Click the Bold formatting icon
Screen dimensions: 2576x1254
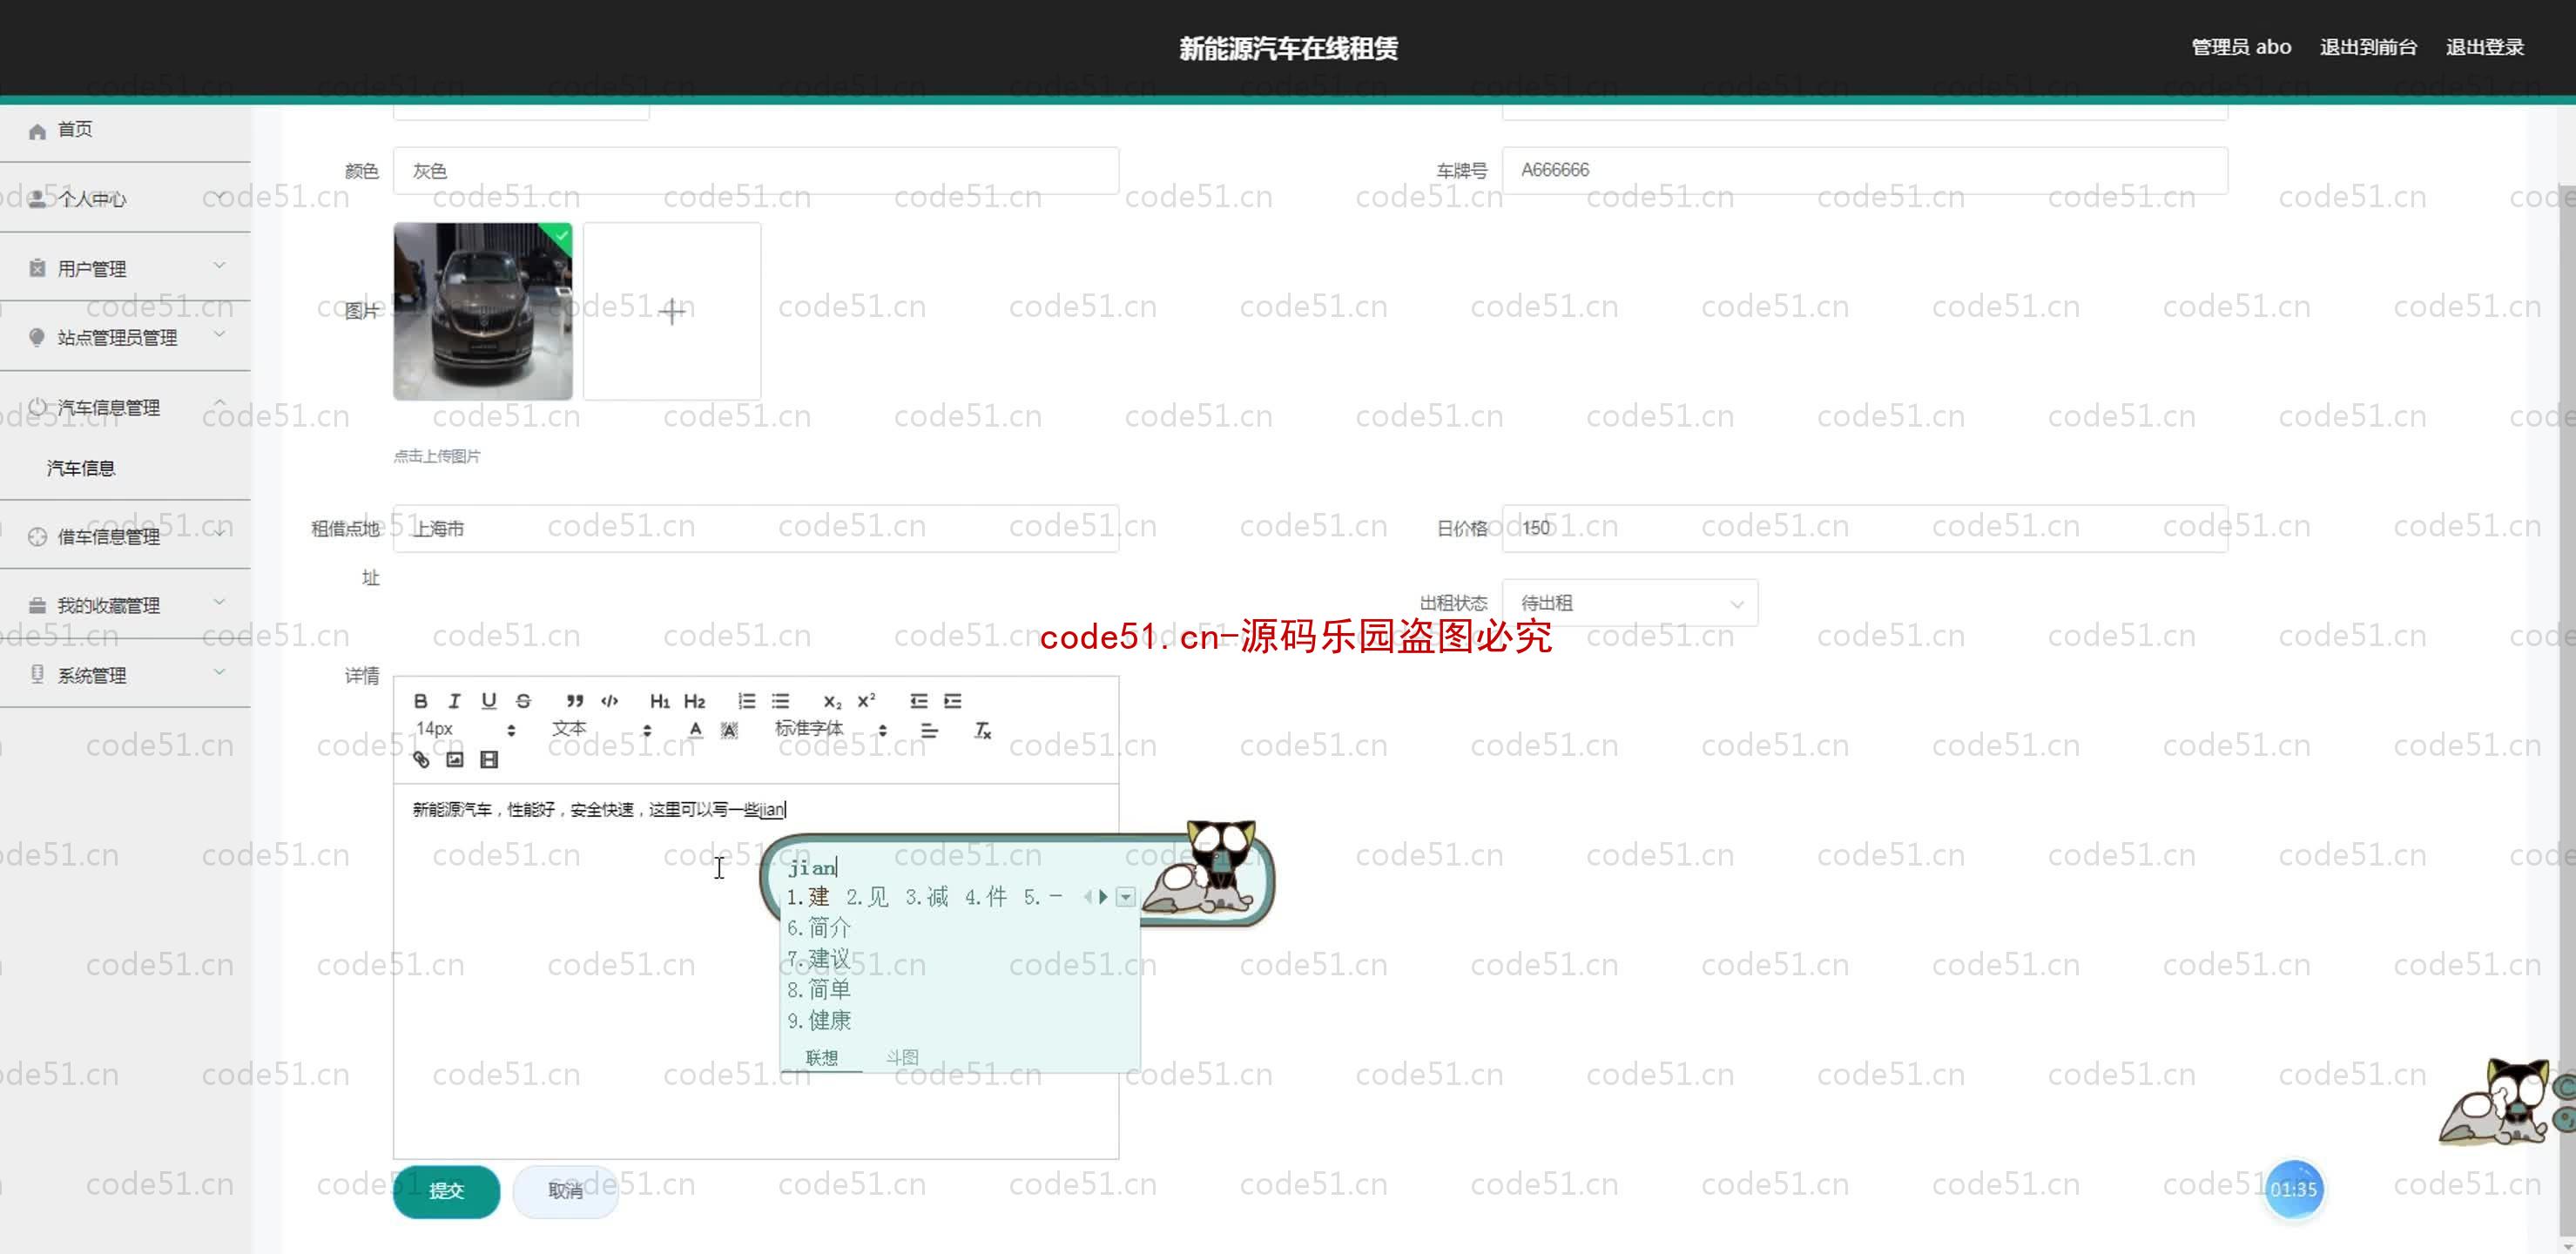(421, 700)
